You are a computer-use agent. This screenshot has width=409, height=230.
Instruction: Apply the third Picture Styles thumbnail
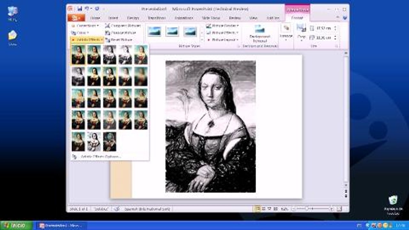(x=190, y=31)
